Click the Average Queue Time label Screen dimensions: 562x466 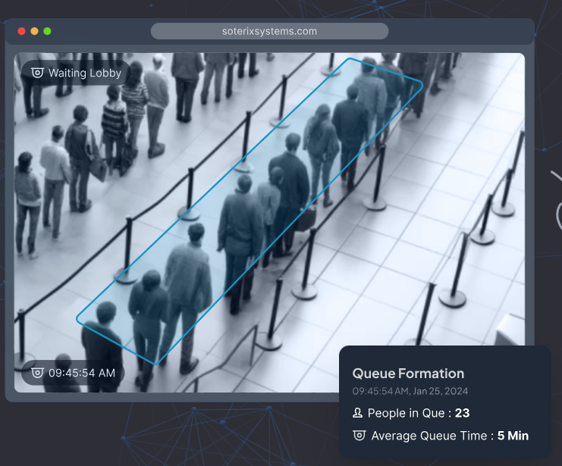(428, 436)
